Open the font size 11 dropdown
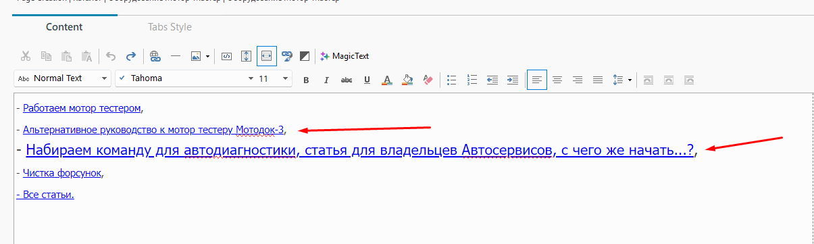 tap(274, 78)
